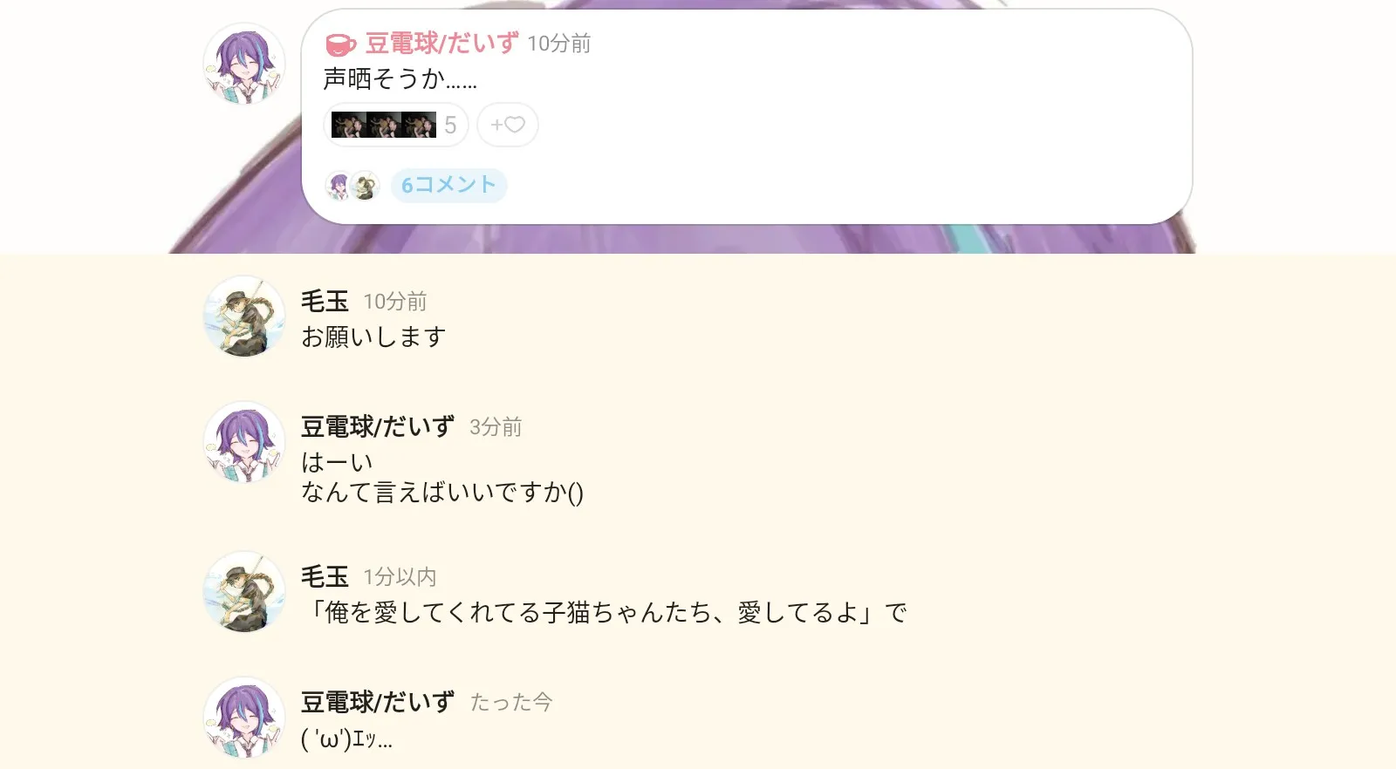1396x769 pixels.
Task: Open 毛玉's avatar on the 子猫ちゃん comment
Action: pos(244,593)
